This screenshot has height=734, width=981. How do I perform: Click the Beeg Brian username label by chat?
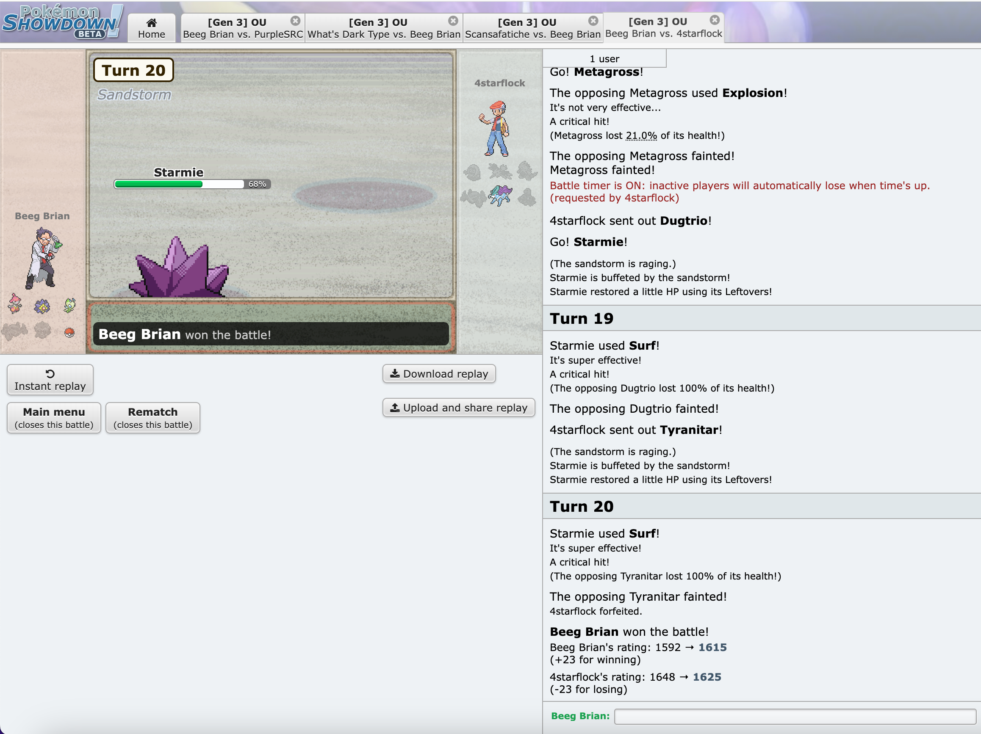(x=580, y=716)
